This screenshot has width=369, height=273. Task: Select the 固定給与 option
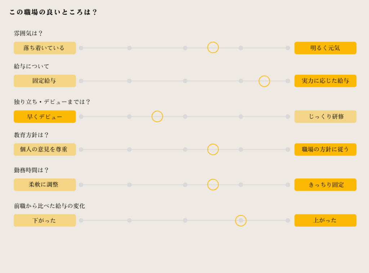[x=45, y=81]
